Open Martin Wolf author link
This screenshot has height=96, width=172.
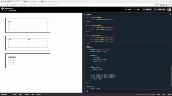pos(13,11)
